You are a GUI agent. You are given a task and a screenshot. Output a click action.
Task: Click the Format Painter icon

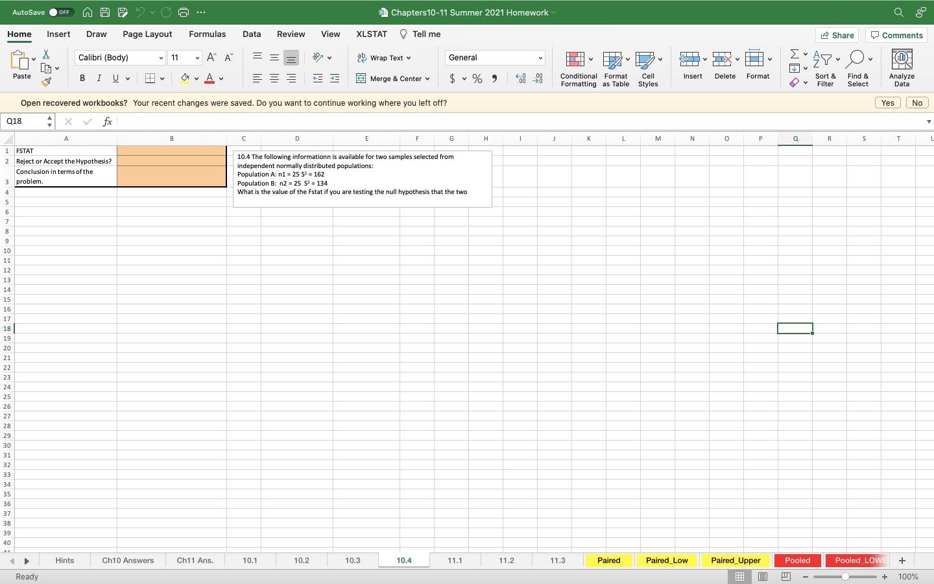[46, 82]
